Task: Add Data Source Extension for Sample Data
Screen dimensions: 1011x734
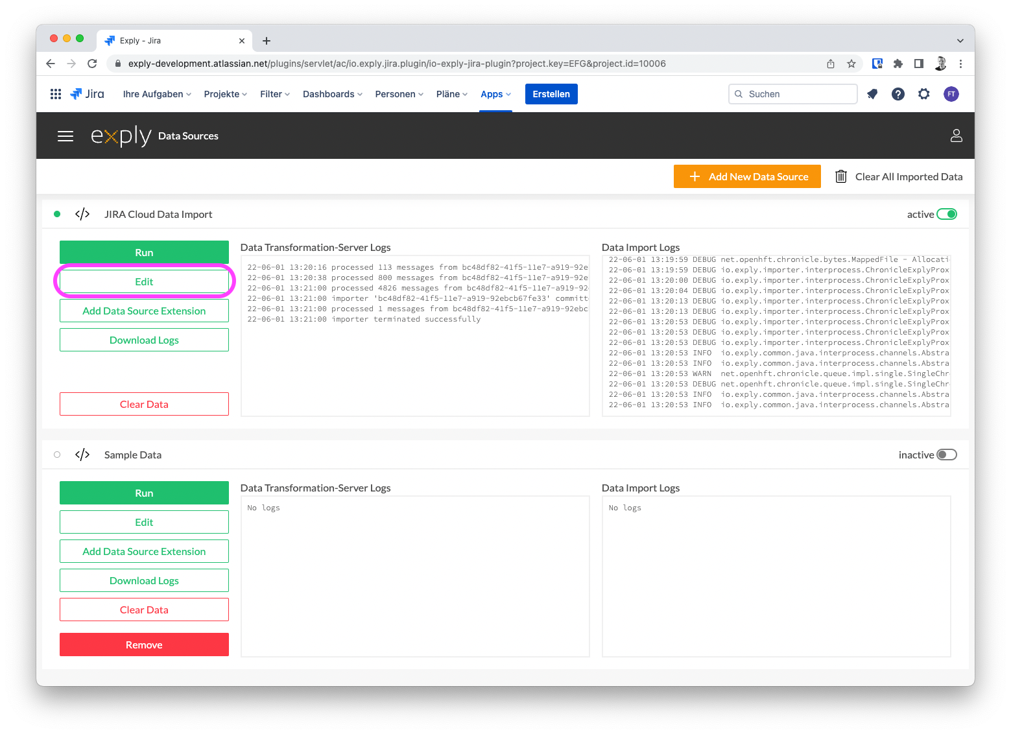Action: [144, 551]
